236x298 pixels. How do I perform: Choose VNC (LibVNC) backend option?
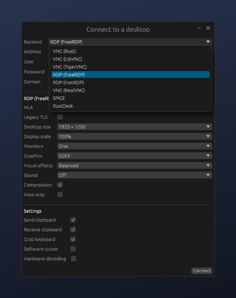(x=130, y=59)
